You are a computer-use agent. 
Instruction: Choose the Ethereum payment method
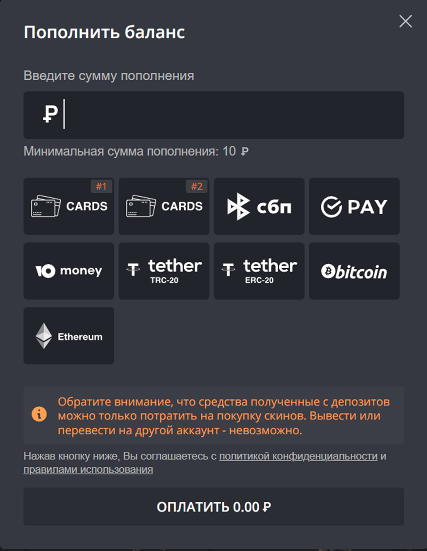[69, 336]
